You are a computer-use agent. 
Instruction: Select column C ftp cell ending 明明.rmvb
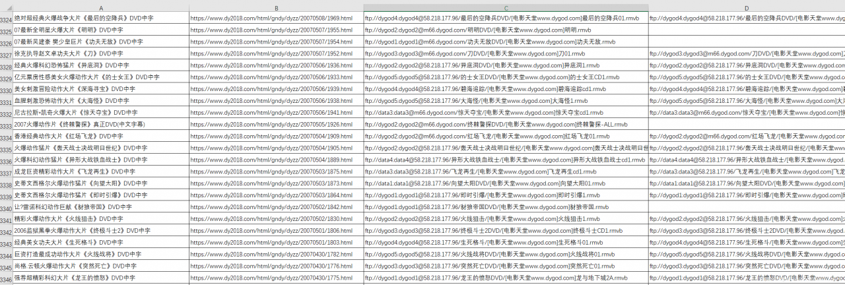(x=506, y=30)
